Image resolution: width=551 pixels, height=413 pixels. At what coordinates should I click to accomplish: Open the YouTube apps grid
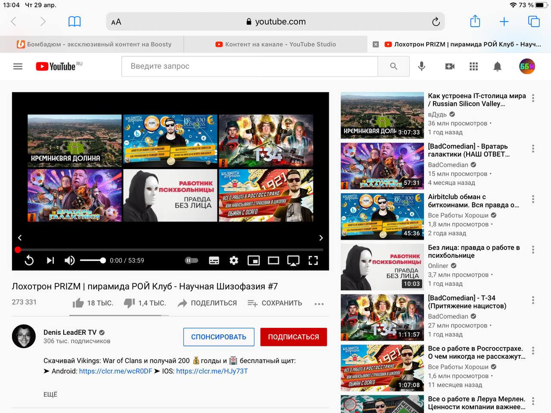coord(474,66)
